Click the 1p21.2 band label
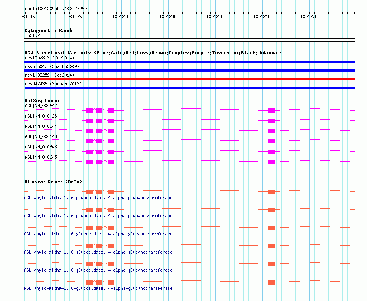Image resolution: width=367 pixels, height=301 pixels. coord(32,35)
